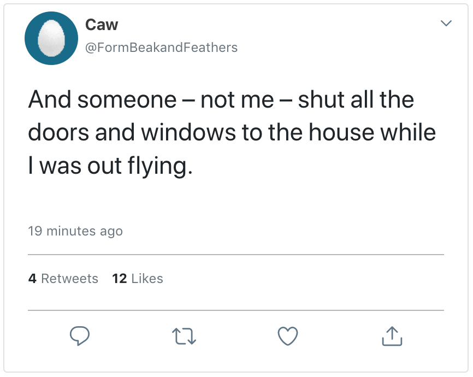View the 12 Likes list

pos(138,279)
